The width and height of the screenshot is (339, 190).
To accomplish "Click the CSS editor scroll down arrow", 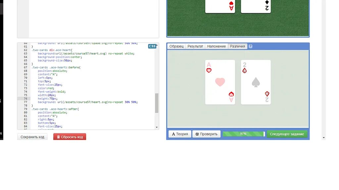I will (x=157, y=128).
